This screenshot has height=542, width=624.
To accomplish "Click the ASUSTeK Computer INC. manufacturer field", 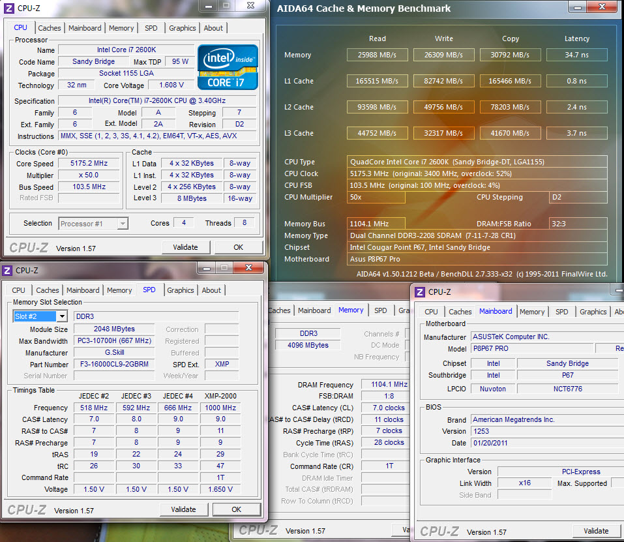I will tap(547, 337).
